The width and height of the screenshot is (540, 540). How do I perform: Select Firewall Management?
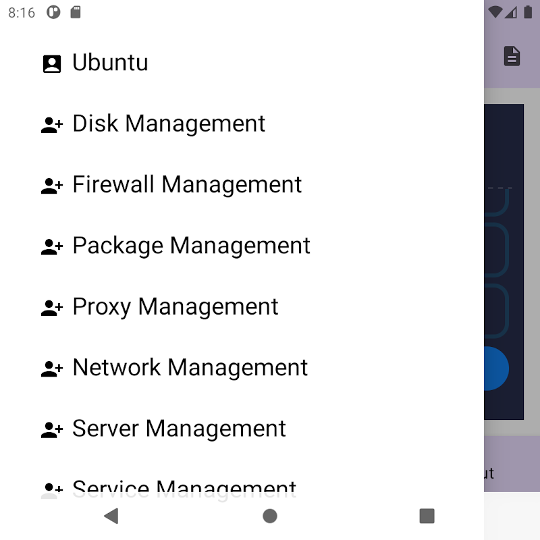tap(187, 184)
